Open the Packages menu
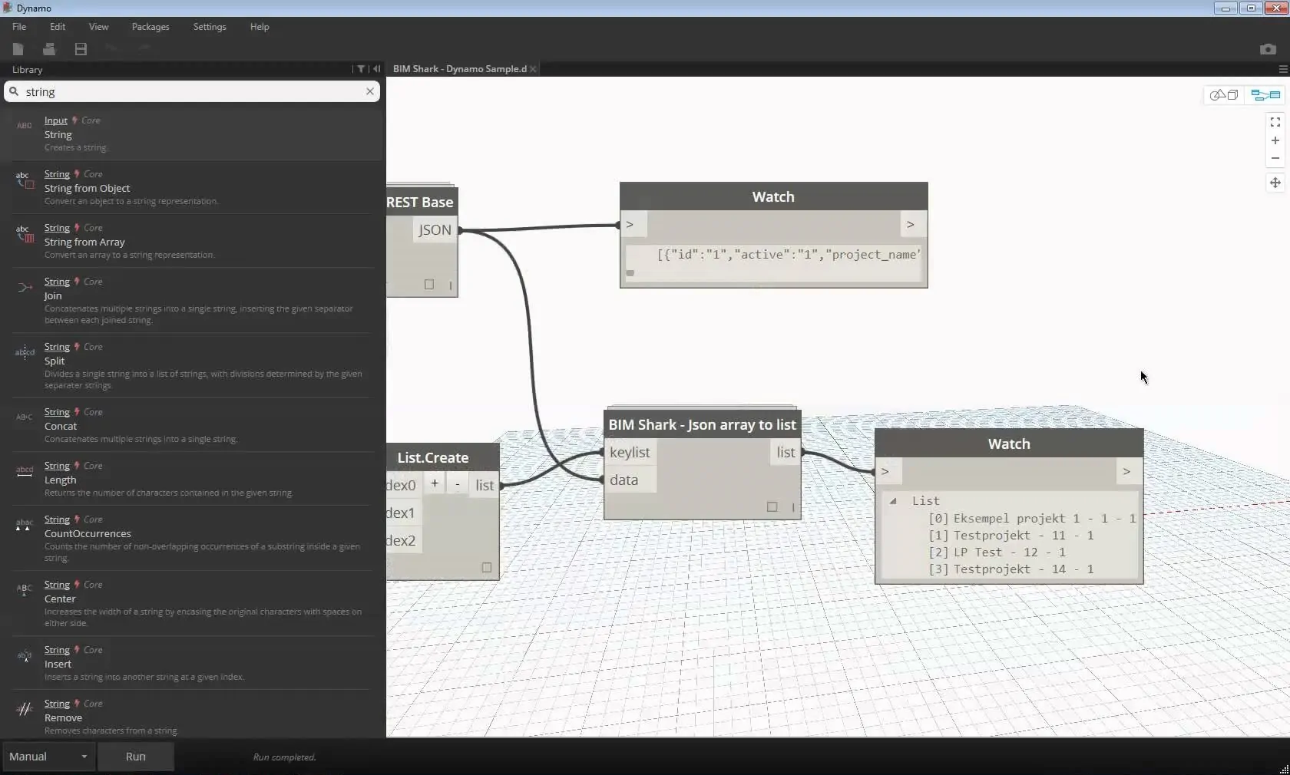Screen dimensions: 1290x775 [150, 27]
